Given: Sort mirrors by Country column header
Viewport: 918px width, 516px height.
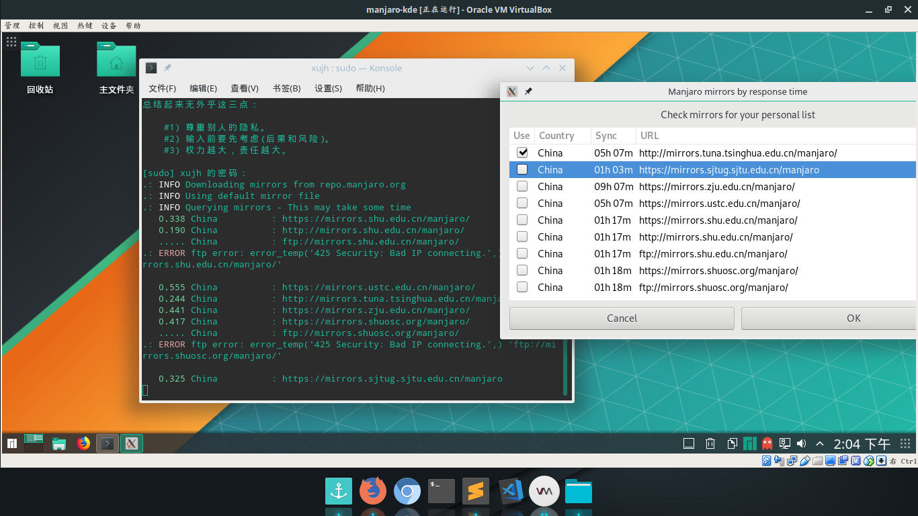Looking at the screenshot, I should tap(563, 135).
